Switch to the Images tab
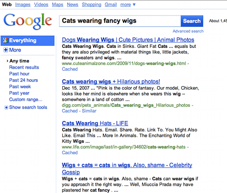The height and width of the screenshot is (193, 227). click(x=23, y=5)
